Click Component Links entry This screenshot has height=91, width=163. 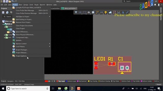point(32,38)
